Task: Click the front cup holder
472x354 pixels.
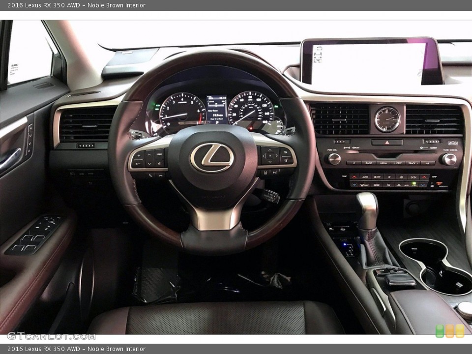Action: pos(423,251)
